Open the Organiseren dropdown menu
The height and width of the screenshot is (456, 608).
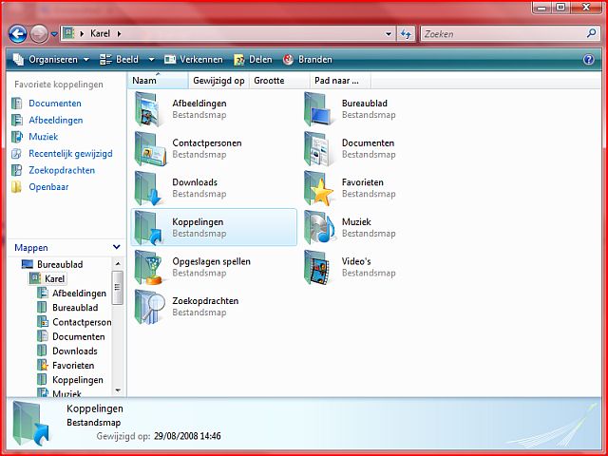51,59
